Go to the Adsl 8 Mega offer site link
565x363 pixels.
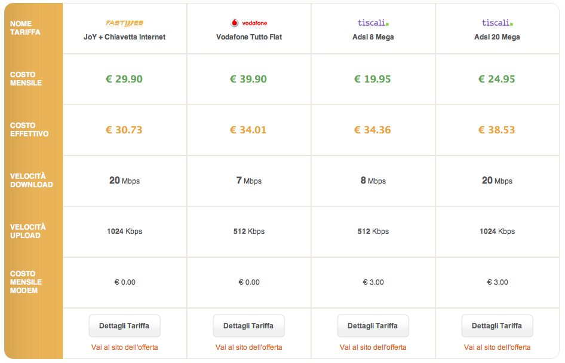[373, 347]
